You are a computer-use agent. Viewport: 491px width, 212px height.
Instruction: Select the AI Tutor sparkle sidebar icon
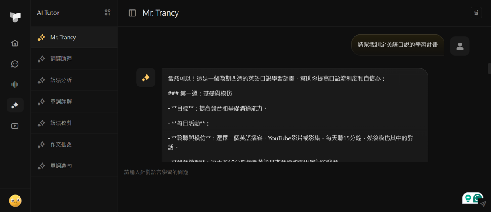point(15,105)
